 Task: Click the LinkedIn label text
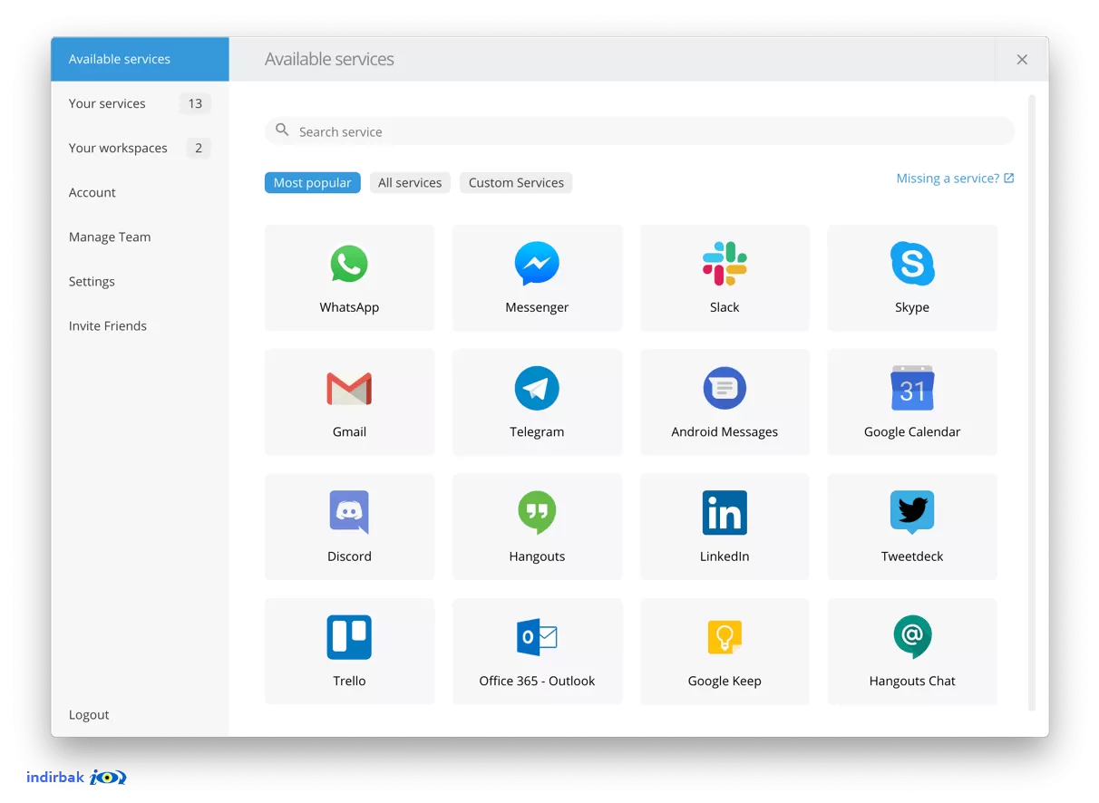[x=725, y=556]
